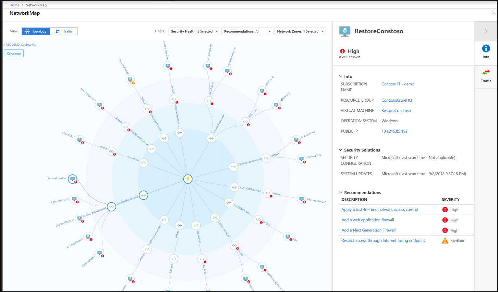
Task: Click the Medium severity warning icon
Action: click(445, 241)
